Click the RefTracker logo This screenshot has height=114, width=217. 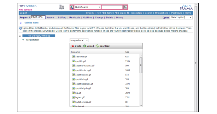click(x=28, y=6)
